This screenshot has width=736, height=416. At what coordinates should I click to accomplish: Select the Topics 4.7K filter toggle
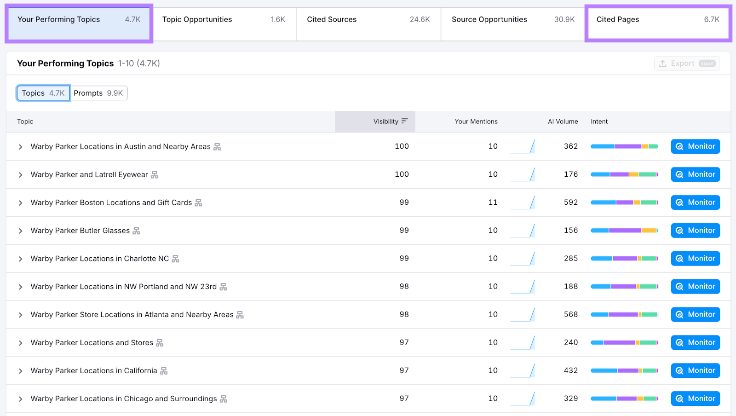tap(43, 92)
